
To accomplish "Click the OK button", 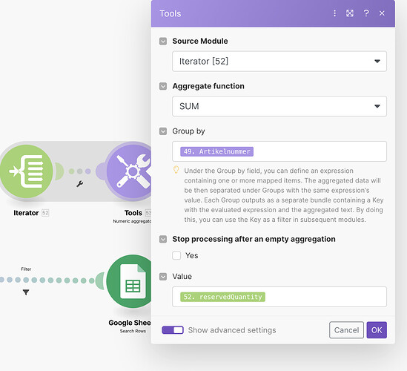I will click(x=377, y=330).
